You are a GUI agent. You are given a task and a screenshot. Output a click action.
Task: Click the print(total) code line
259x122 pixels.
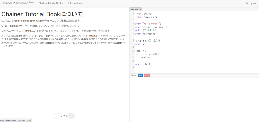tap(143, 64)
